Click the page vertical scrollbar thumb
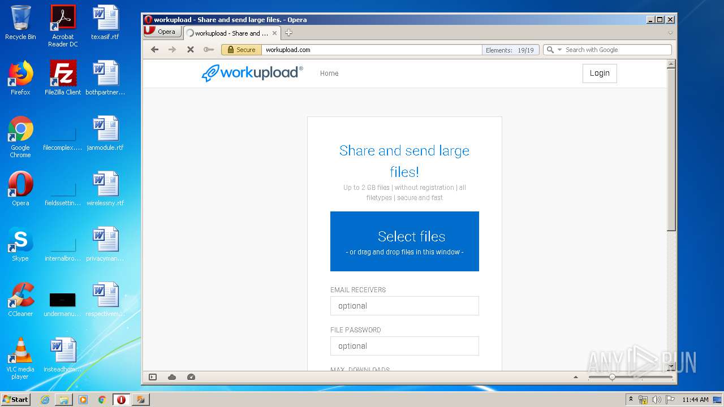Screen dimensions: 724x407 [x=671, y=150]
